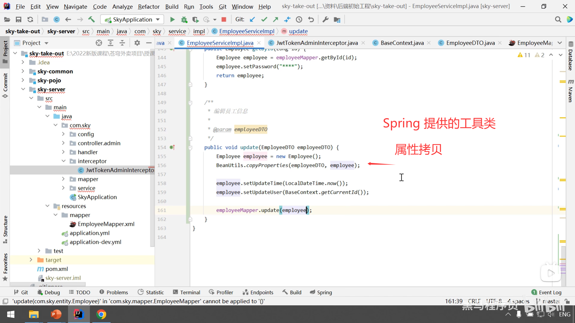
Task: Open the Terminal tool window
Action: click(x=187, y=292)
